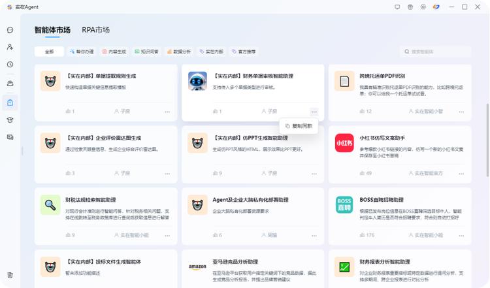
Task: Click the monitor icon in title bar
Action: pos(397,7)
